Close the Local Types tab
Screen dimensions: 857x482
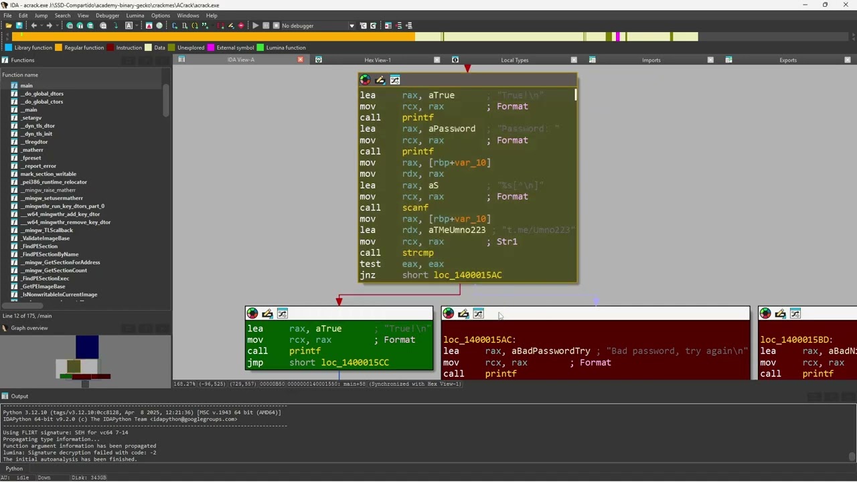coord(574,60)
